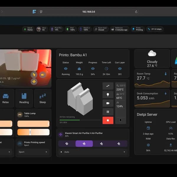This screenshot has height=177, width=177.
Task: Open the printer camera button
Action: (x=108, y=103)
